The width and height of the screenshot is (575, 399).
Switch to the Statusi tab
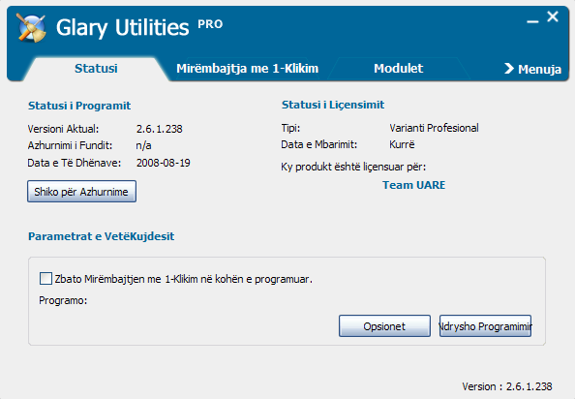96,68
